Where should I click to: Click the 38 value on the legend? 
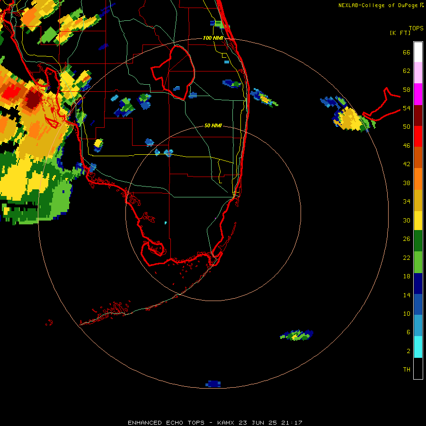coord(407,183)
